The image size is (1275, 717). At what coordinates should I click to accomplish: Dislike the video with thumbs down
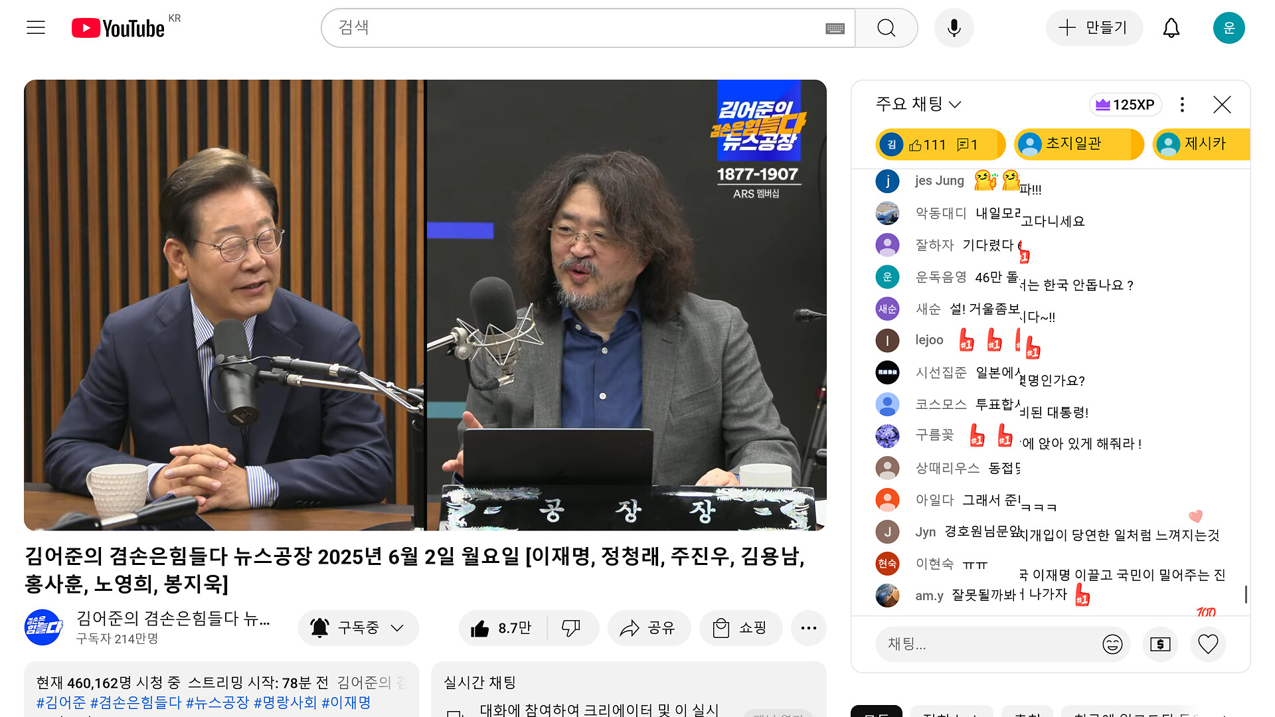coord(571,628)
